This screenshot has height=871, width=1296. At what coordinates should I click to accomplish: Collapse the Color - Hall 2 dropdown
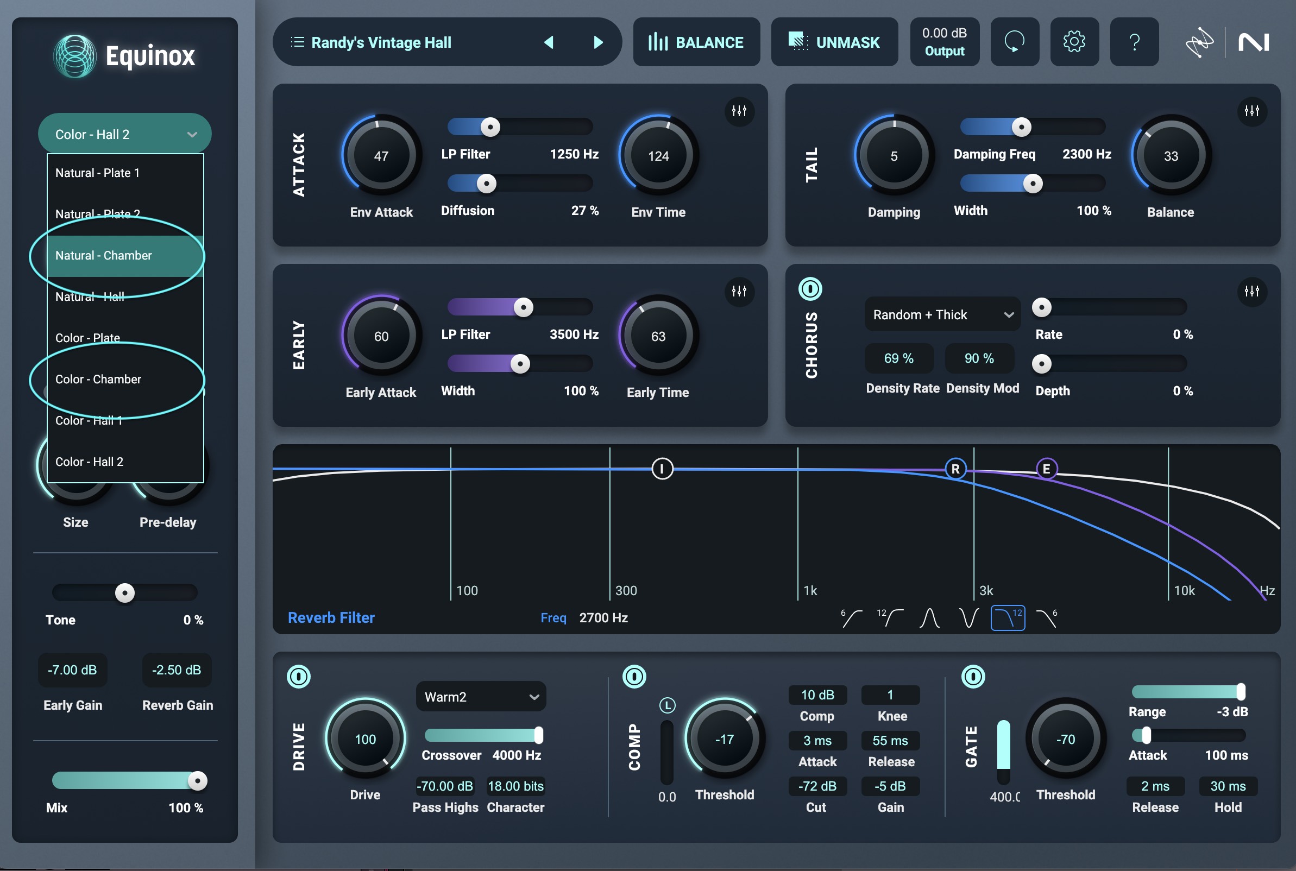coord(124,134)
